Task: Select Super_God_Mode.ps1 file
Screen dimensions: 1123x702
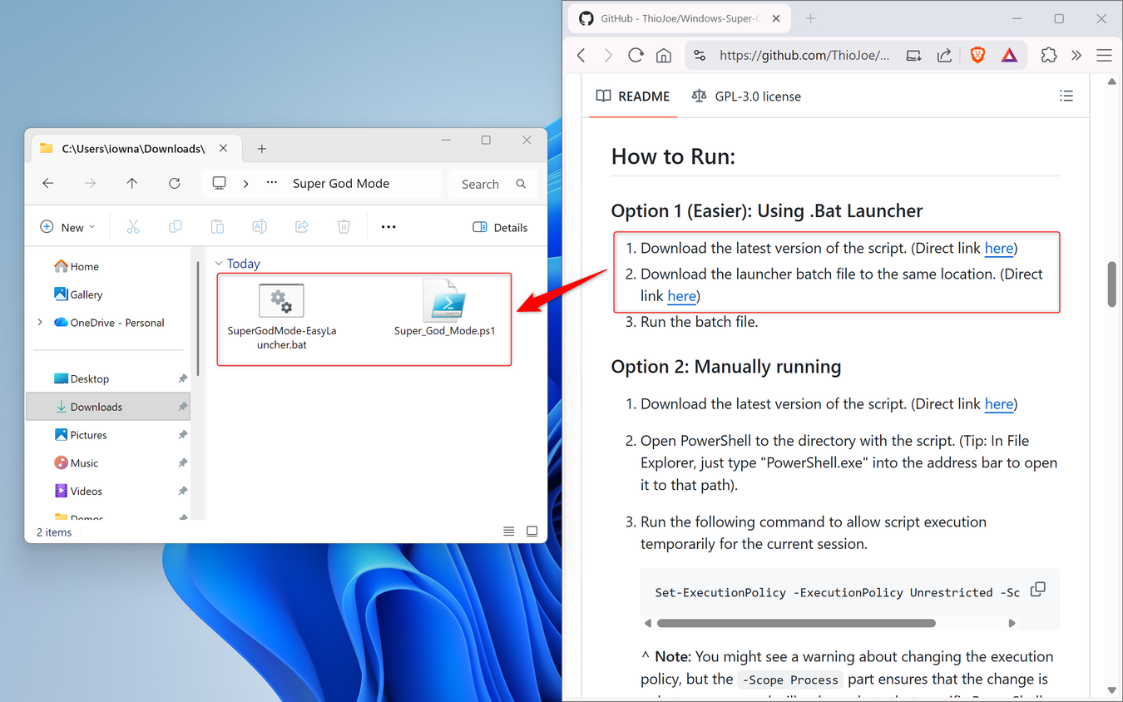Action: (x=444, y=308)
